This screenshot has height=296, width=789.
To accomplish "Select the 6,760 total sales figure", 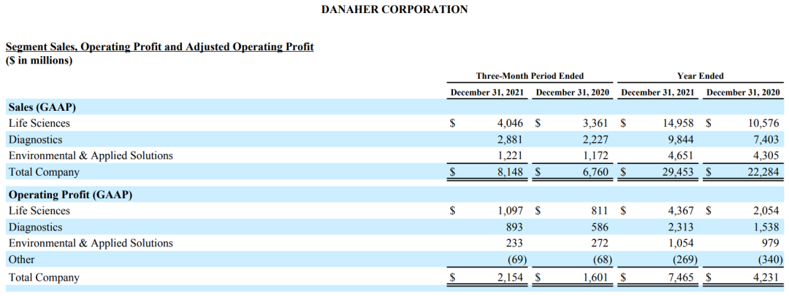I will tap(595, 172).
